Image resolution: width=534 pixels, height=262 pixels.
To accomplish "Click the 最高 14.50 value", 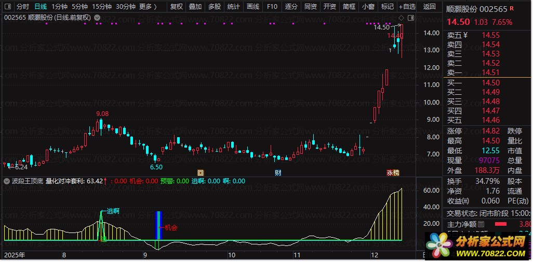I will click(491, 141).
